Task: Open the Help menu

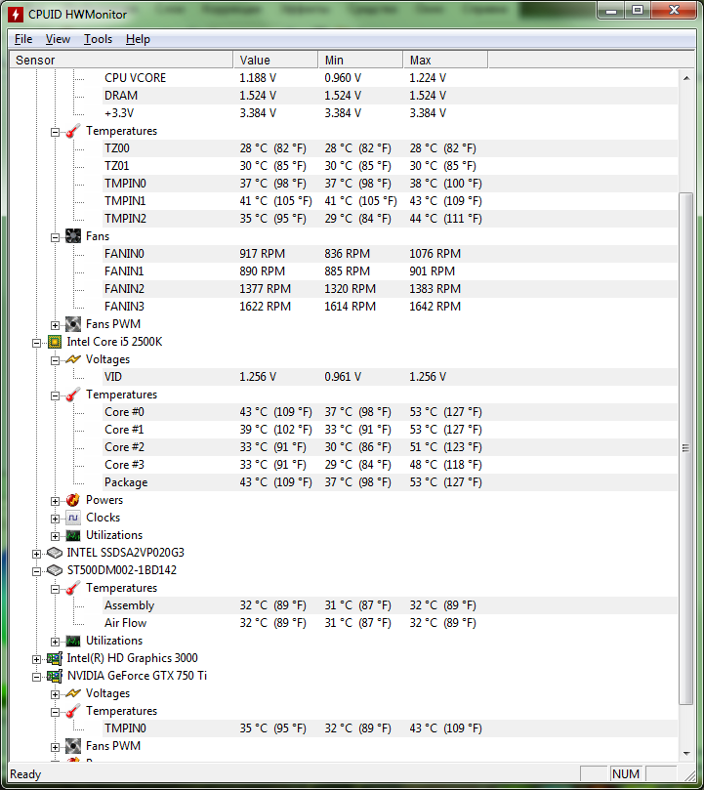Action: coord(138,39)
